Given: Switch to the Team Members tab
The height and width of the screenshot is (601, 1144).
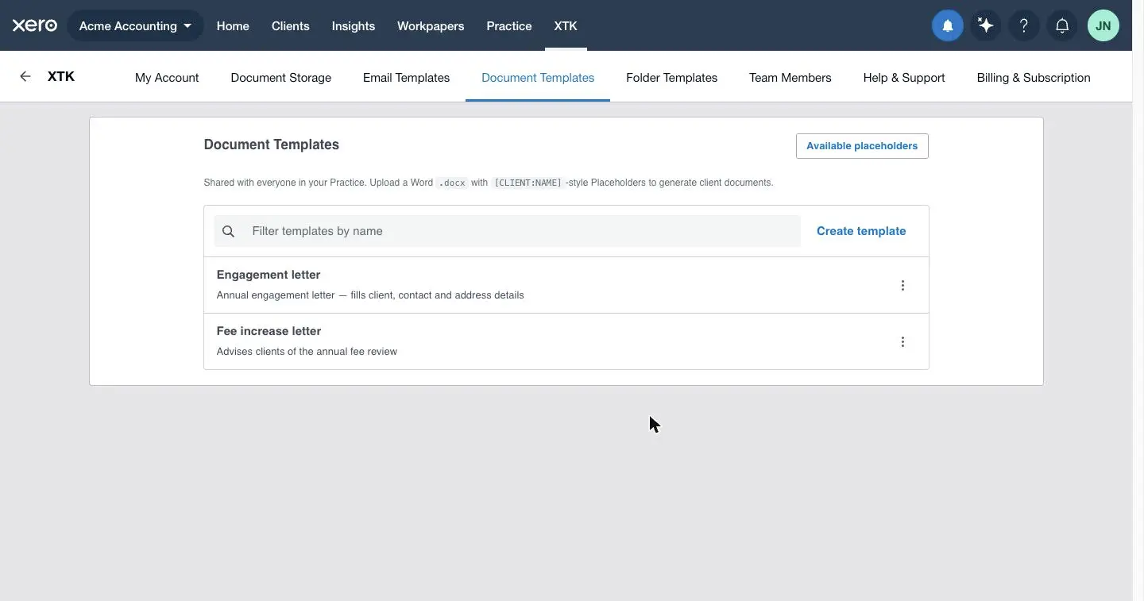Looking at the screenshot, I should 790,78.
